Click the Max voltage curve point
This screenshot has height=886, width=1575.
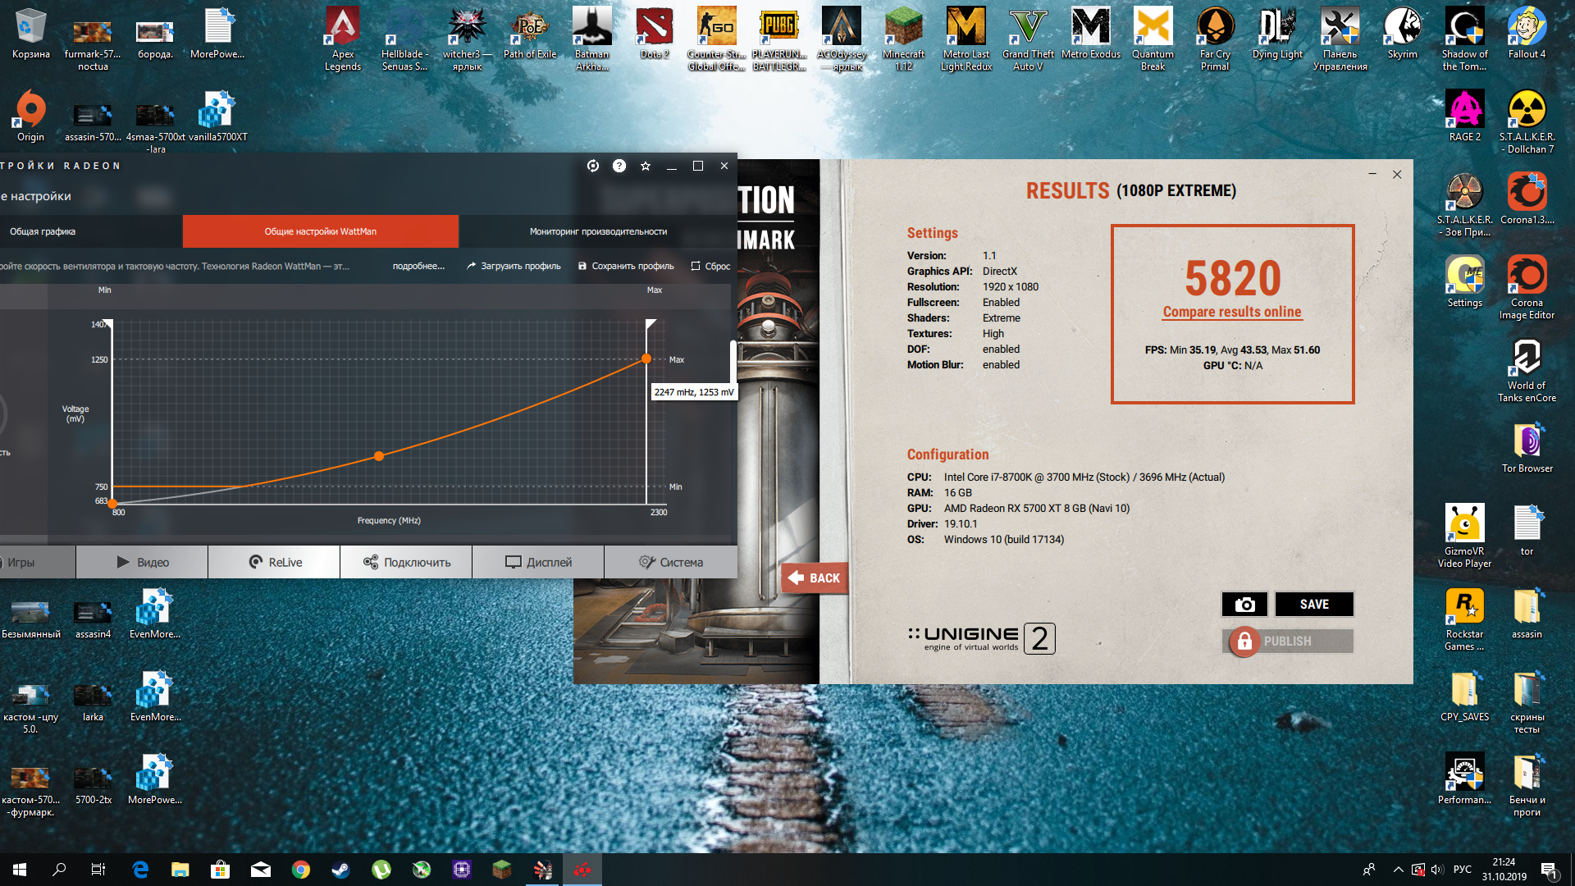click(646, 359)
